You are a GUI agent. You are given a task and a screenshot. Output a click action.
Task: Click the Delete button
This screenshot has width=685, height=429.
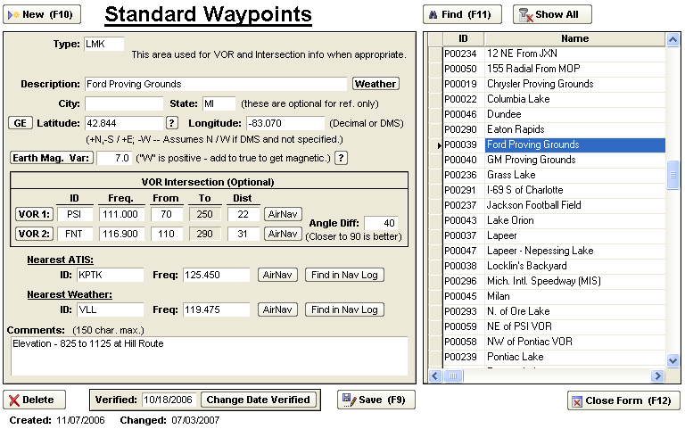34,400
